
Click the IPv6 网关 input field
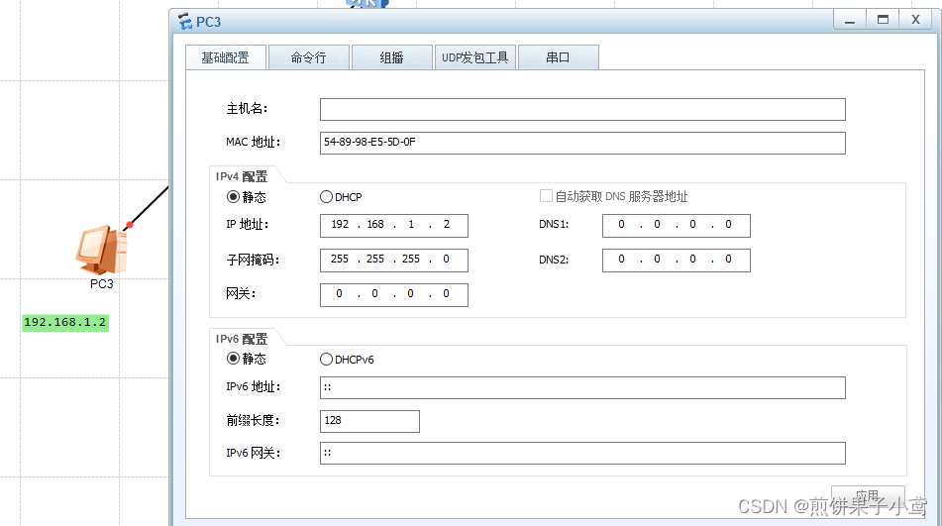pyautogui.click(x=582, y=454)
